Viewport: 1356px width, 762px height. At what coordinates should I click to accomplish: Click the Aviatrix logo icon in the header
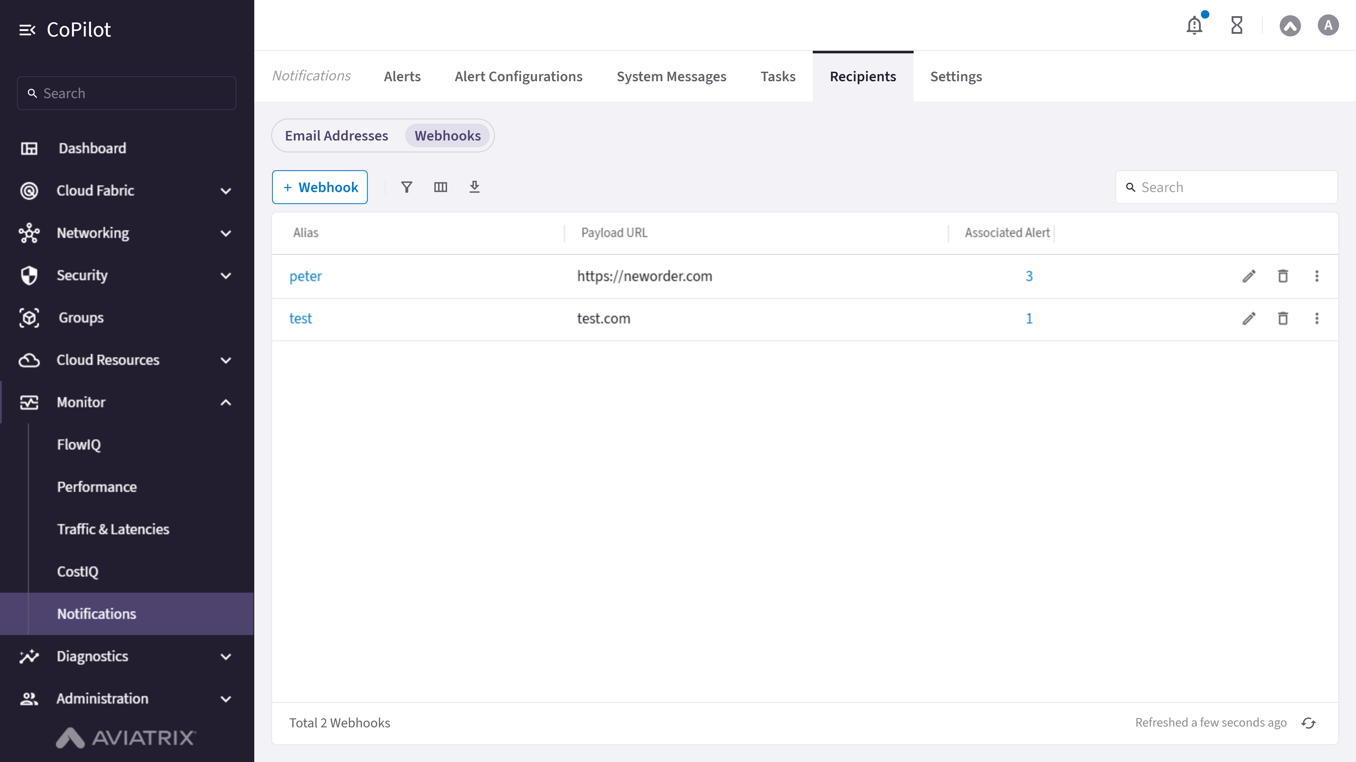pos(1290,25)
